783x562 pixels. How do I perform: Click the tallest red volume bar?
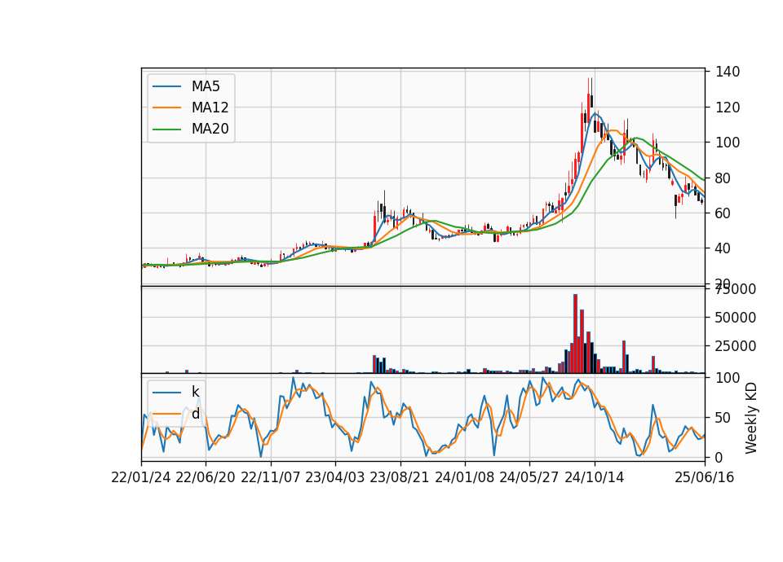(575, 334)
